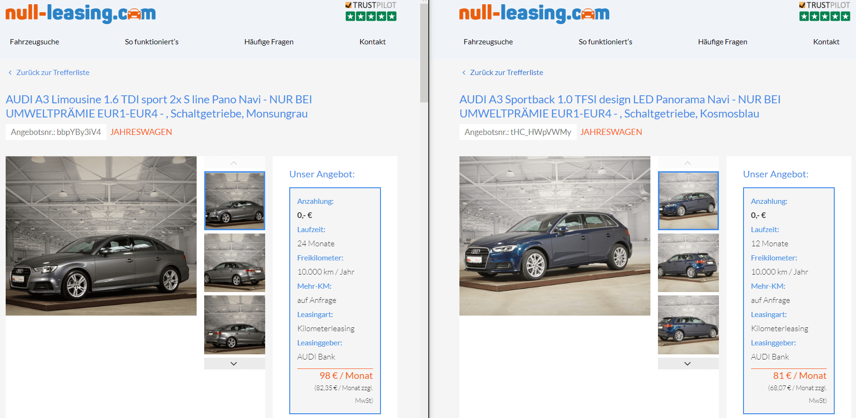
Task: Click 82,35 € / Monat zzgl. MwSt note
Action: pos(344,394)
